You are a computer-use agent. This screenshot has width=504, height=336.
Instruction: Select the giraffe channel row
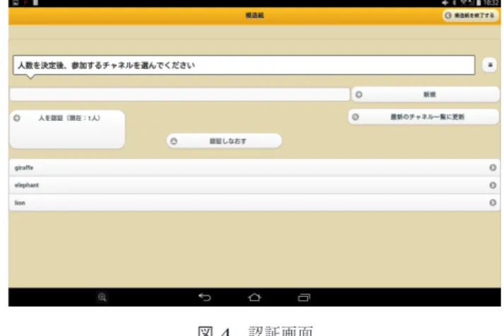click(x=254, y=168)
